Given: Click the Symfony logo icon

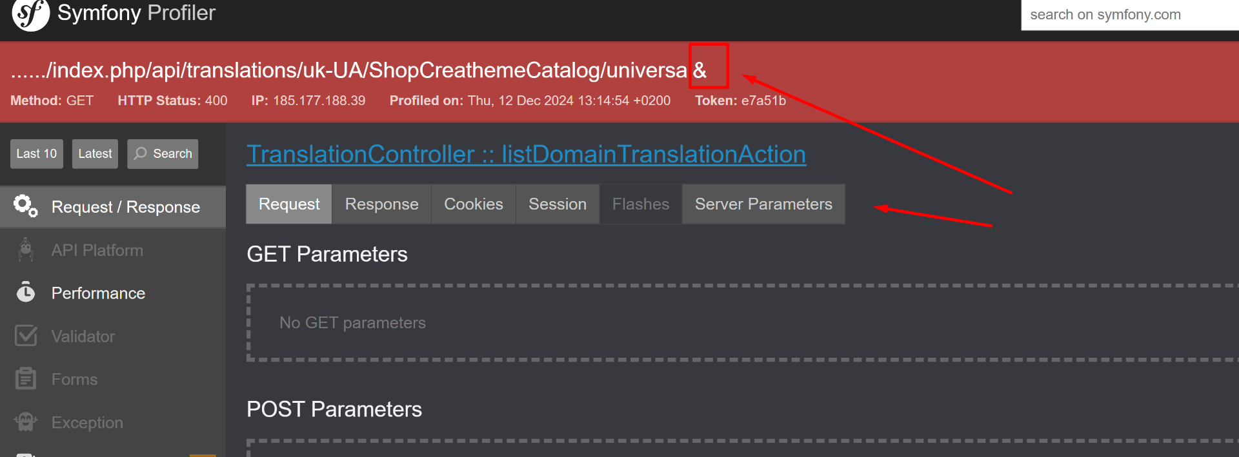Looking at the screenshot, I should pos(30,14).
